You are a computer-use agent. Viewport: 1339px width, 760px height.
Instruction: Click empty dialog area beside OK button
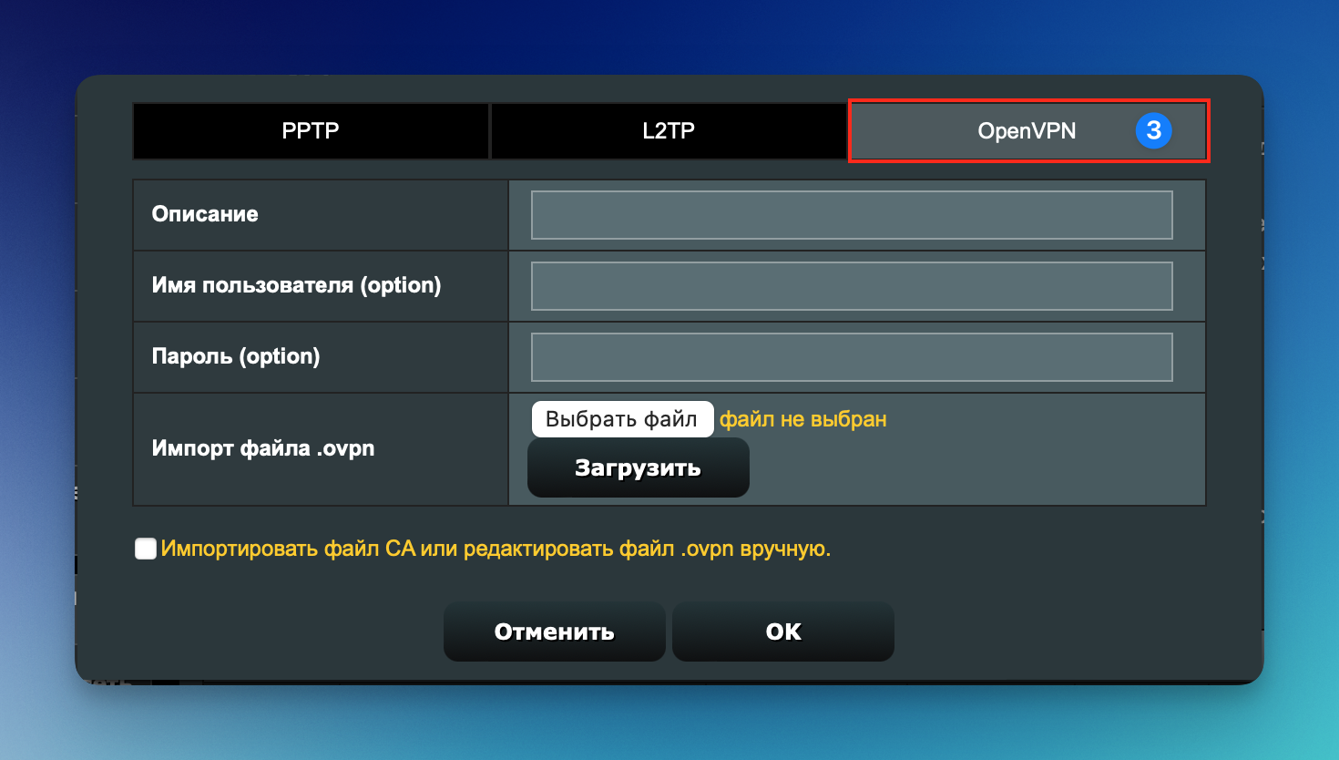click(1048, 632)
